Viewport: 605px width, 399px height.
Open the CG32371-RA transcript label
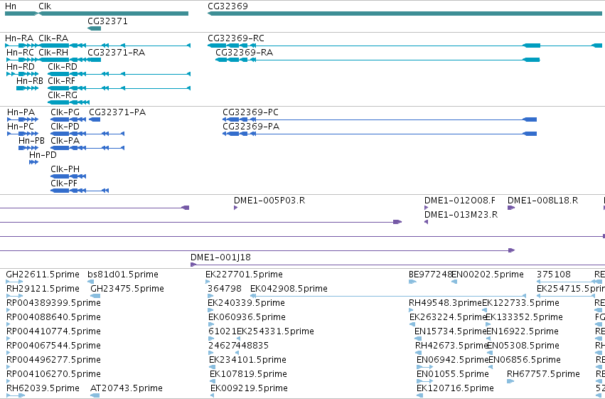[x=116, y=53]
